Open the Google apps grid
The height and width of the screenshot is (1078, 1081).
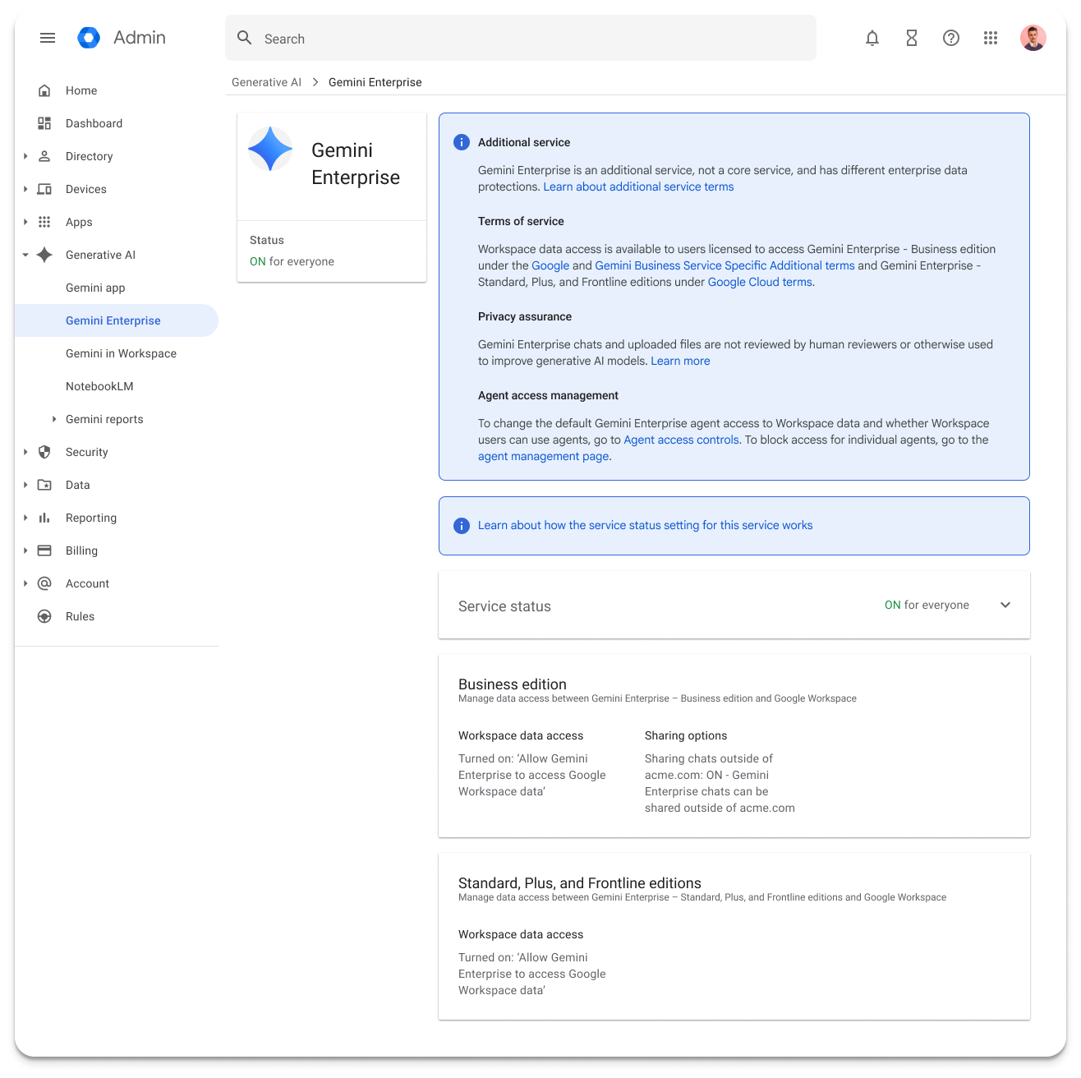click(990, 38)
